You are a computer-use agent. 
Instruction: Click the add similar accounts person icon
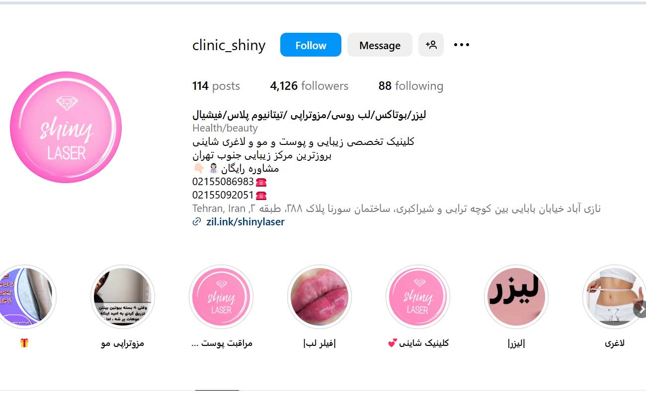coord(431,45)
